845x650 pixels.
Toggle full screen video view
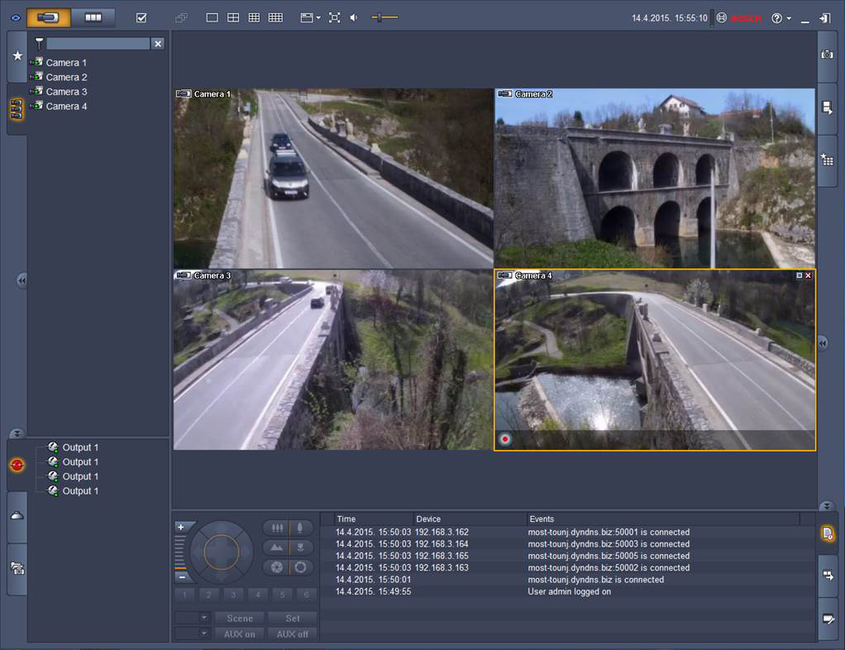tap(334, 17)
